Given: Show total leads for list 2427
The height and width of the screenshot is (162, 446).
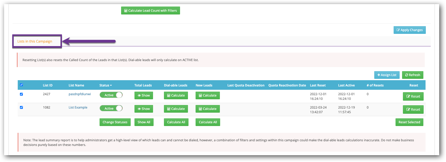Looking at the screenshot, I should (143, 95).
